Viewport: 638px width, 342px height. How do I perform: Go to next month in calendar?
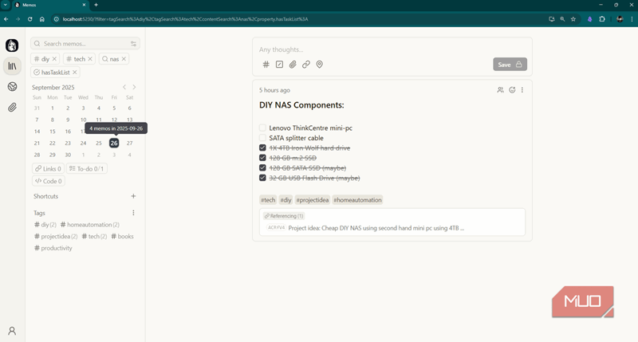134,87
